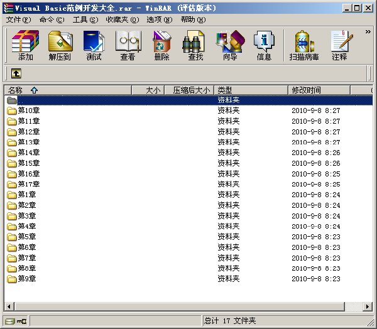Click horizontal scrollbar left arrow
Viewport: 377px width, 329px height.
pyautogui.click(x=9, y=306)
